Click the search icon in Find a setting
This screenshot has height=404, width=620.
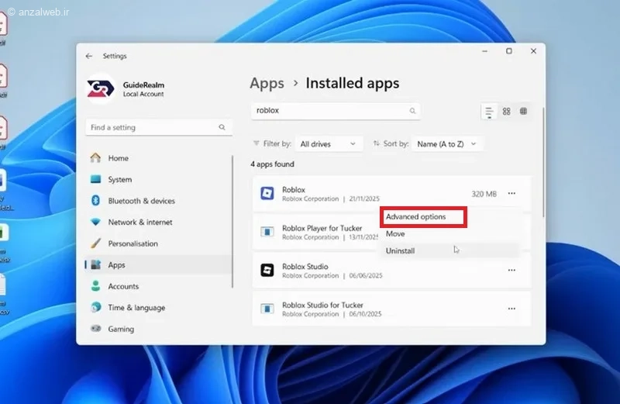click(x=222, y=127)
